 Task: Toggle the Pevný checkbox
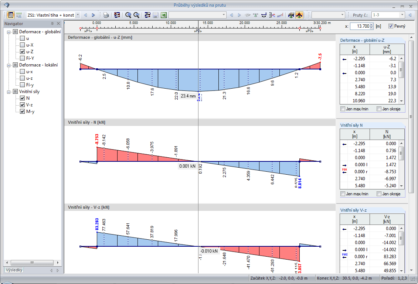pyautogui.click(x=391, y=26)
